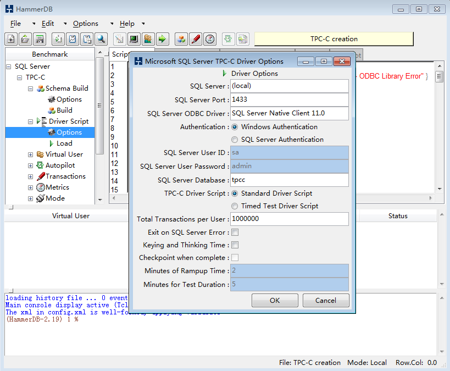
Task: Open the Options menu
Action: (x=86, y=24)
